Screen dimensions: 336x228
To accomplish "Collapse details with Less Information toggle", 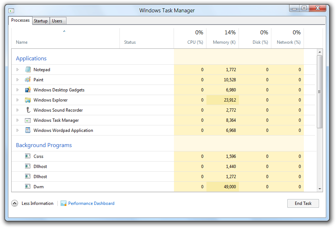I will 14,203.
